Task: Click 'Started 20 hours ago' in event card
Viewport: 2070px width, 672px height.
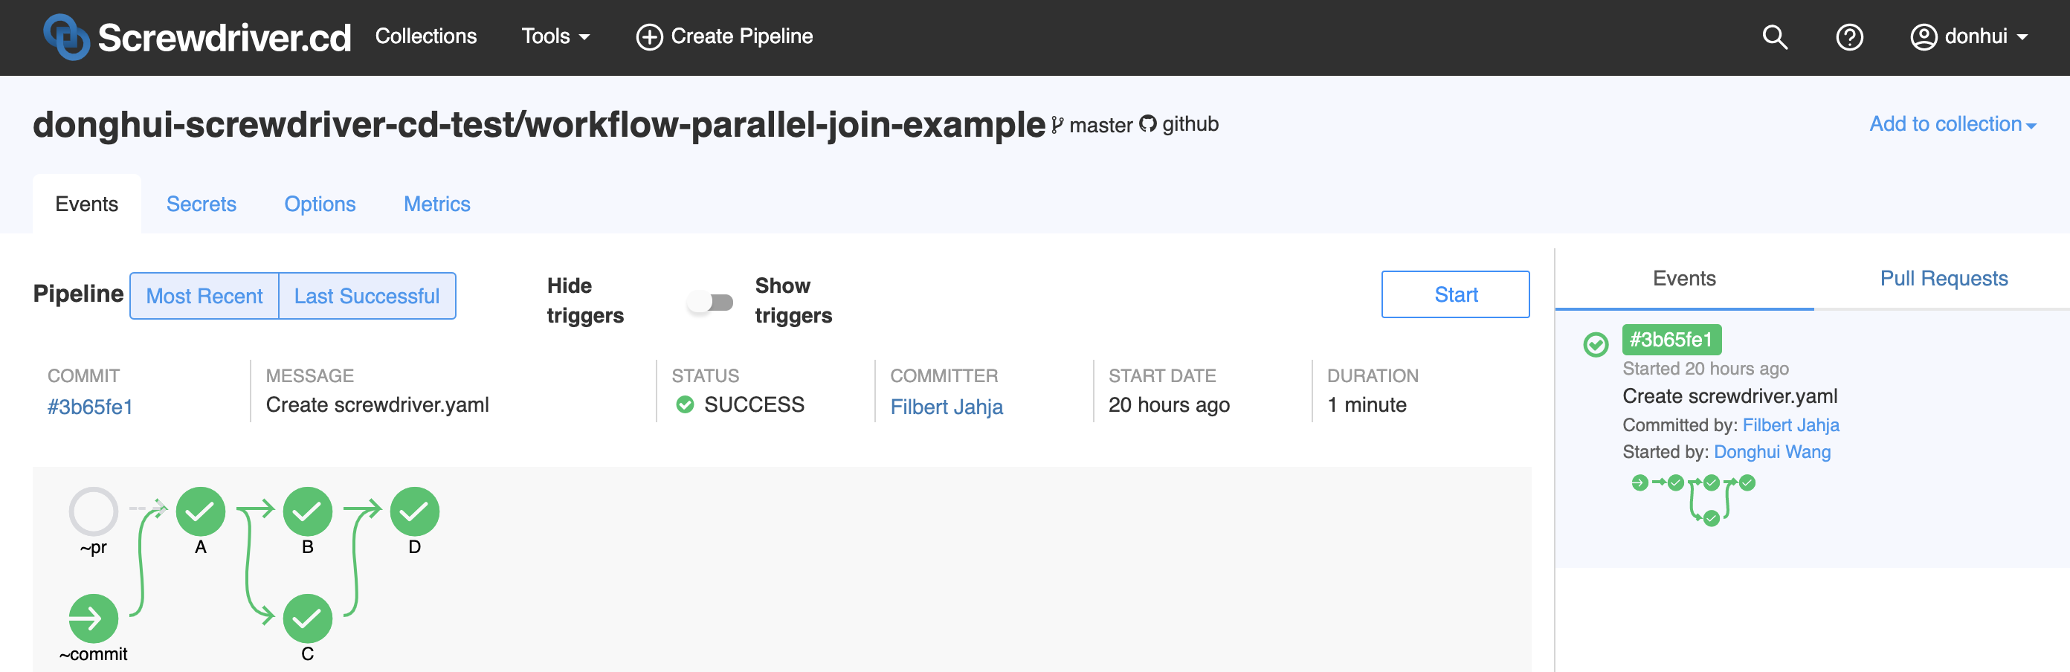Action: tap(1705, 368)
